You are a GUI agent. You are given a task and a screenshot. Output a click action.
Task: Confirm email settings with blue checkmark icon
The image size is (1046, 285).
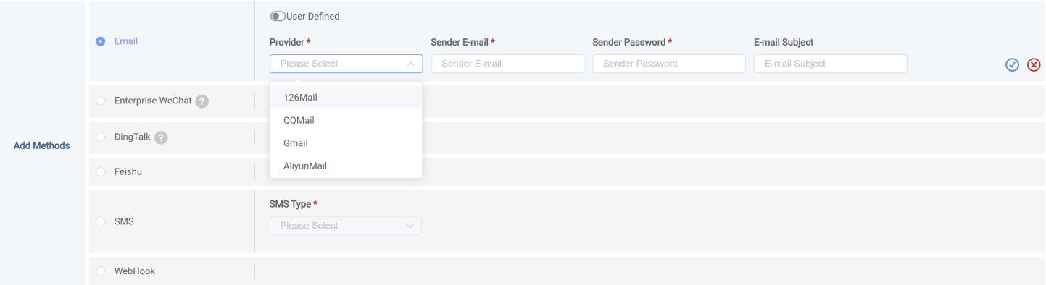coord(1013,65)
